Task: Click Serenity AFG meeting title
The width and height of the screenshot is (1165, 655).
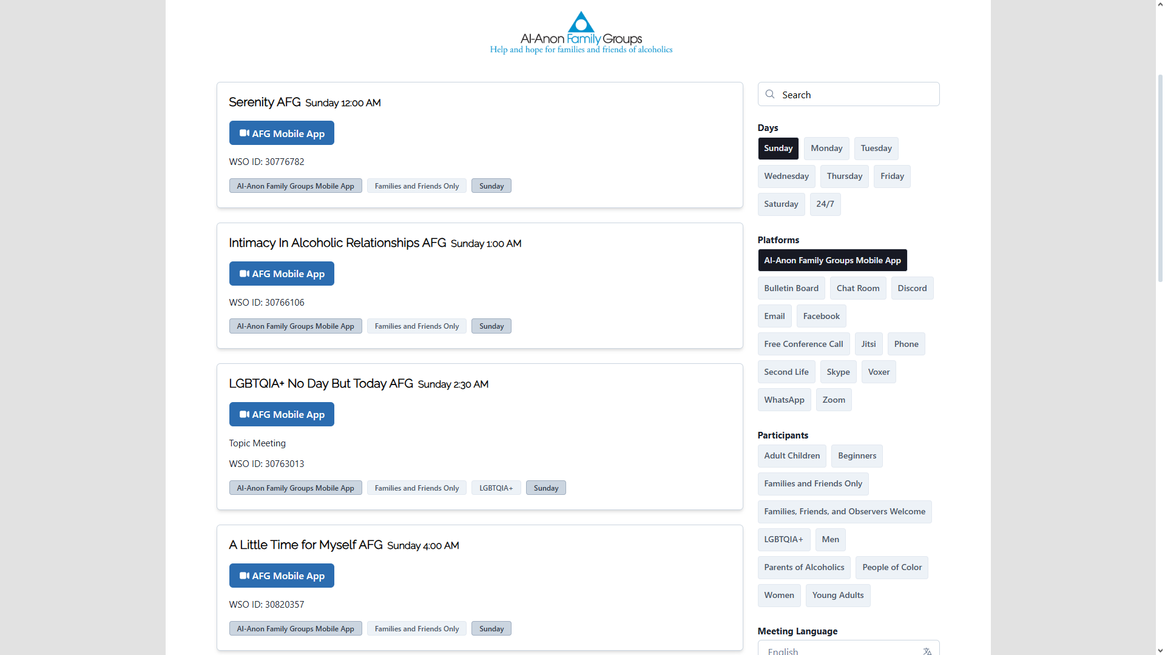Action: [265, 102]
